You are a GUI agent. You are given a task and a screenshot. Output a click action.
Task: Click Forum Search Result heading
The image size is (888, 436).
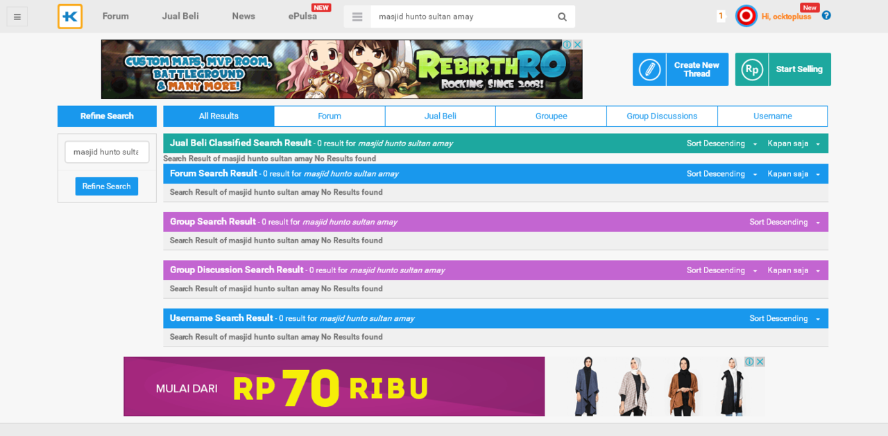coord(214,173)
